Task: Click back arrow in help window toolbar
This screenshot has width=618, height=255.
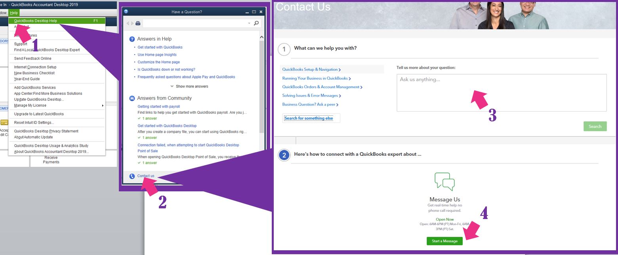Action: (128, 23)
